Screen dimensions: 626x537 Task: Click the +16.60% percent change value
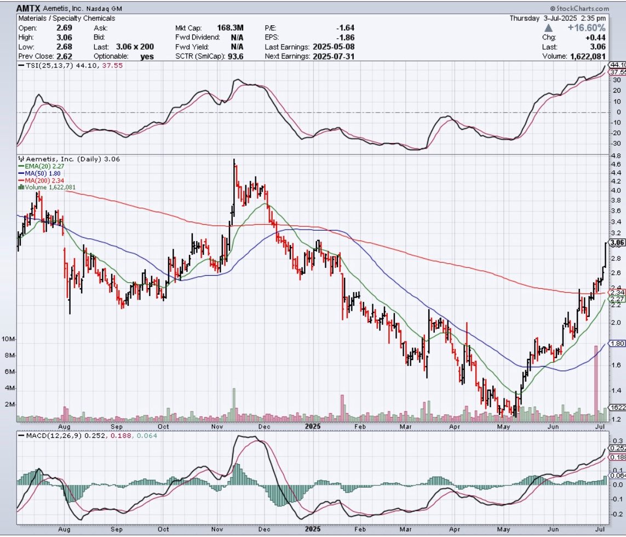click(586, 28)
